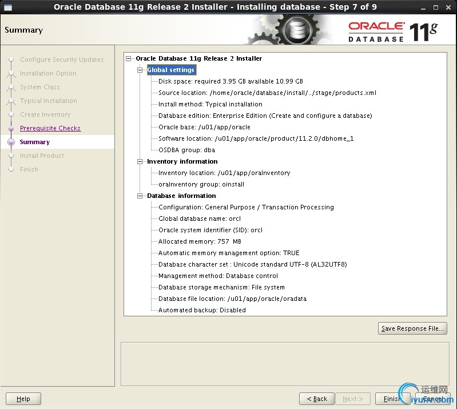
Task: Click Finish to start installation
Action: [x=392, y=399]
